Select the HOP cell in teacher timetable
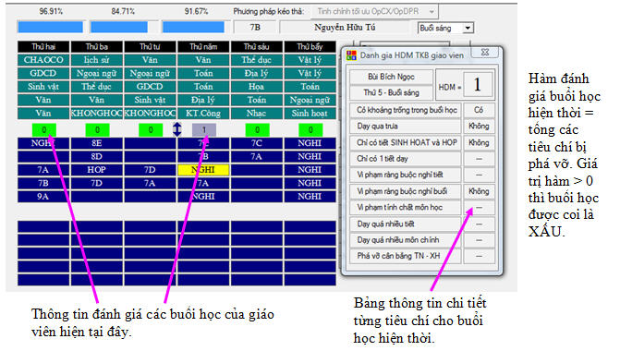Image resolution: width=620 pixels, height=351 pixels. click(96, 170)
